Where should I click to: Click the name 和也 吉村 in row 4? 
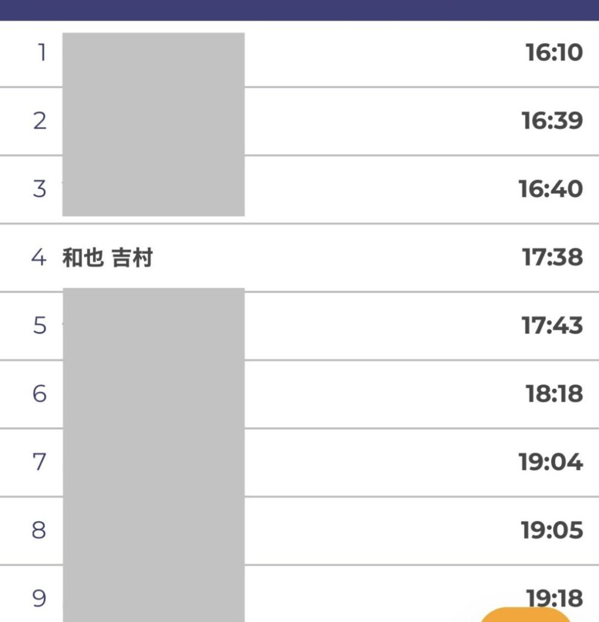pos(107,258)
